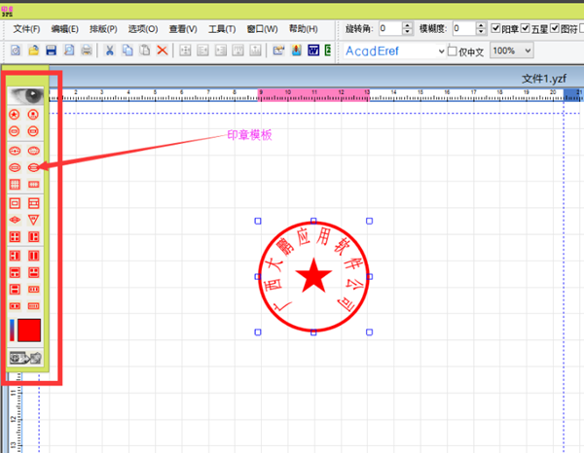Screen dimensions: 584x453
Task: Click the pink highlighted range on horizontal ruler
Action: pos(313,95)
